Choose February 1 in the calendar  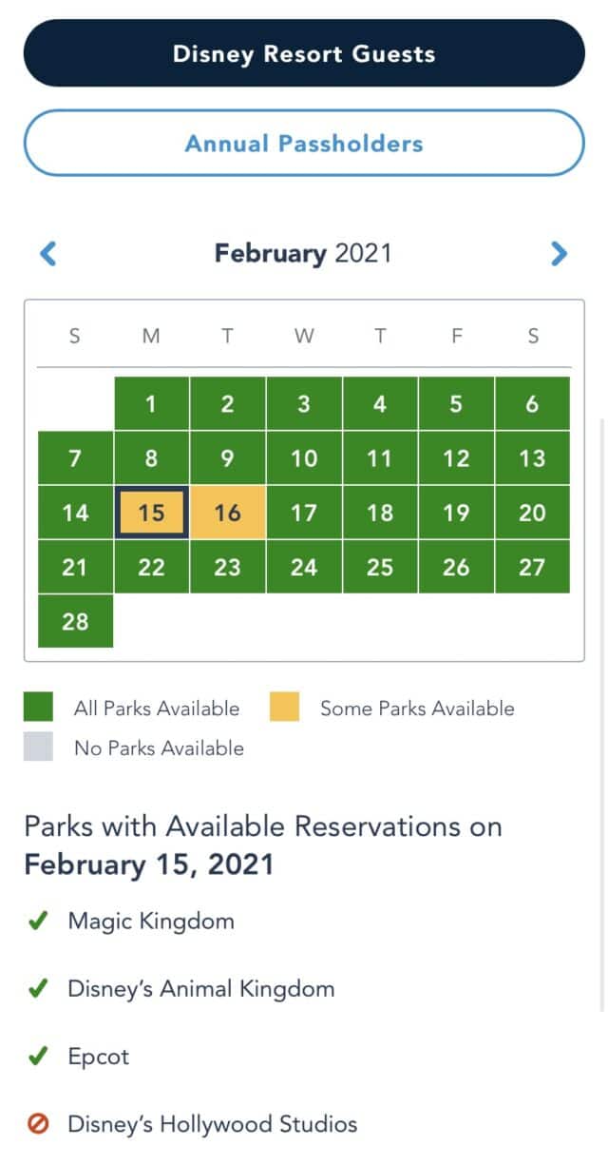(151, 403)
